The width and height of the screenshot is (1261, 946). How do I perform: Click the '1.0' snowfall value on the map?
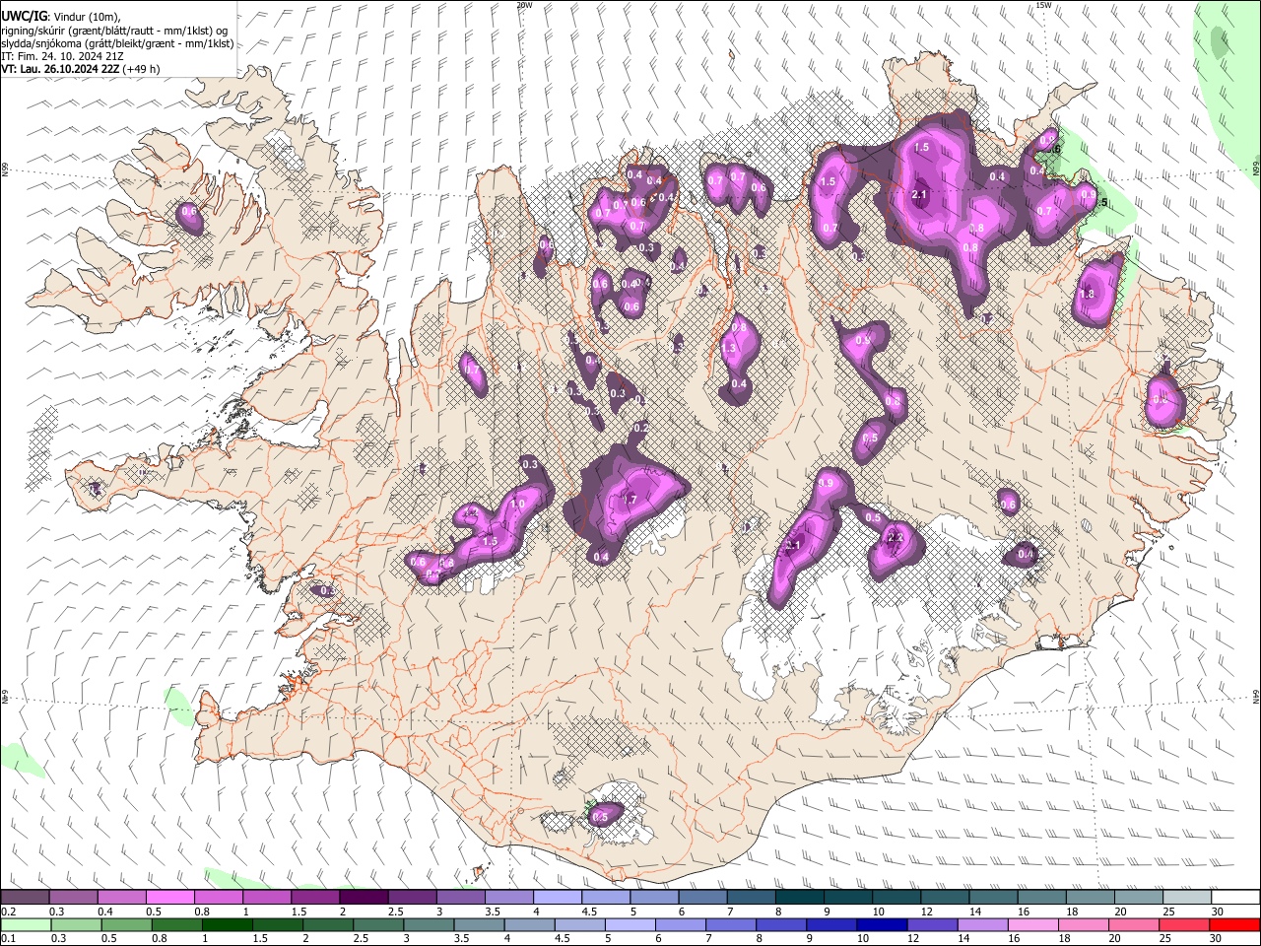point(518,504)
